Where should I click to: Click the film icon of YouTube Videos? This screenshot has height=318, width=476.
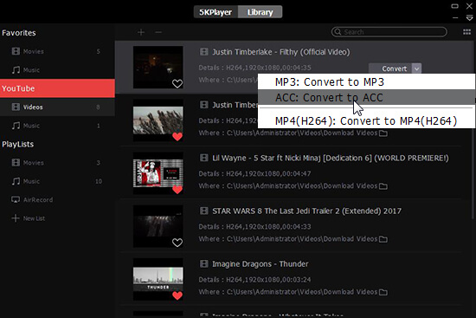[16, 107]
